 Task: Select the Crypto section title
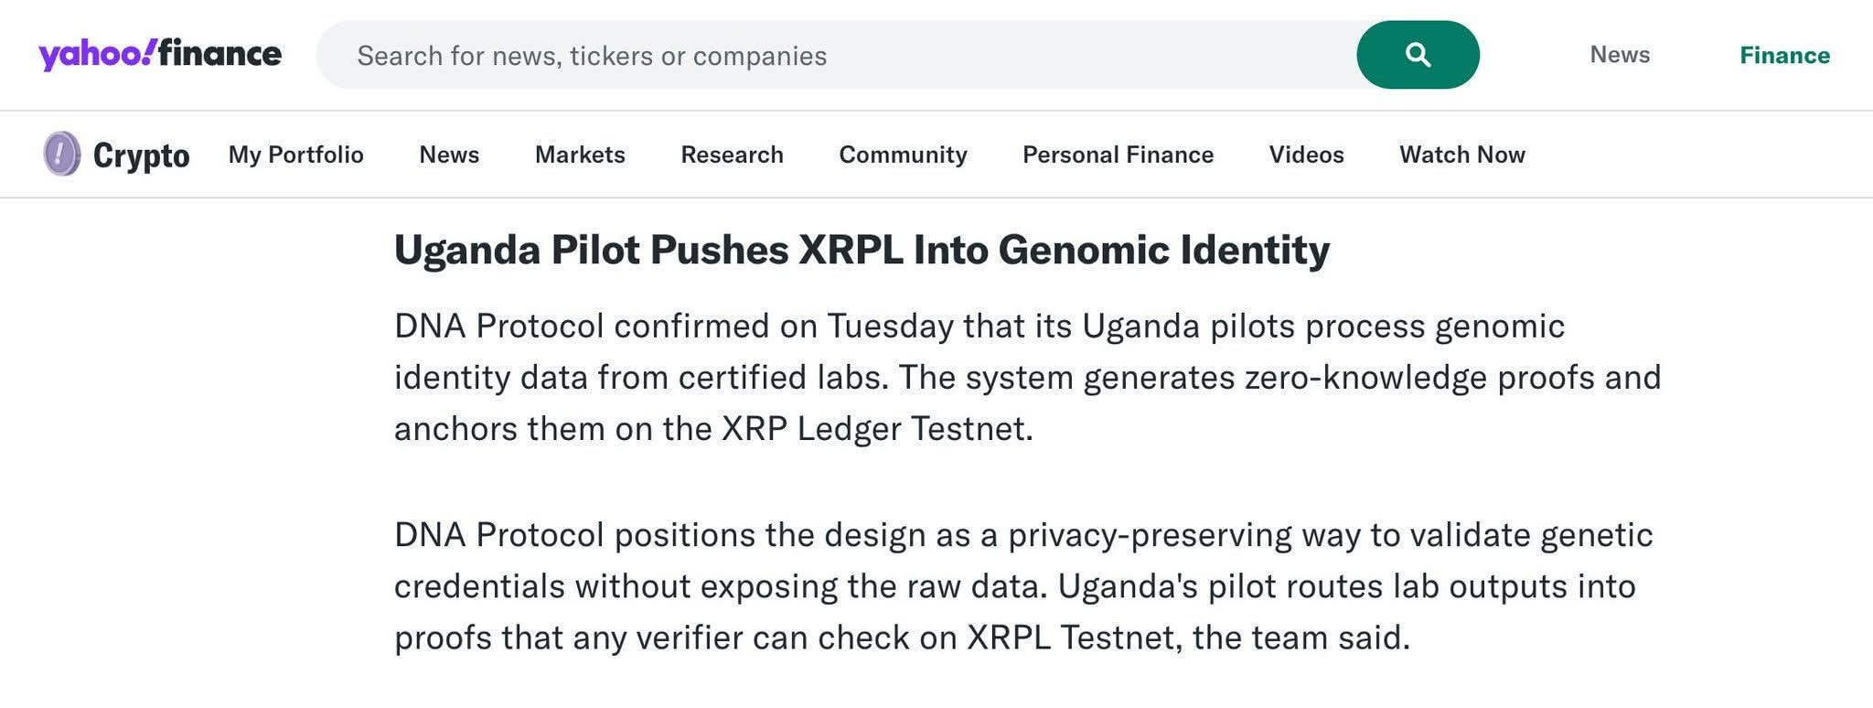tap(142, 156)
